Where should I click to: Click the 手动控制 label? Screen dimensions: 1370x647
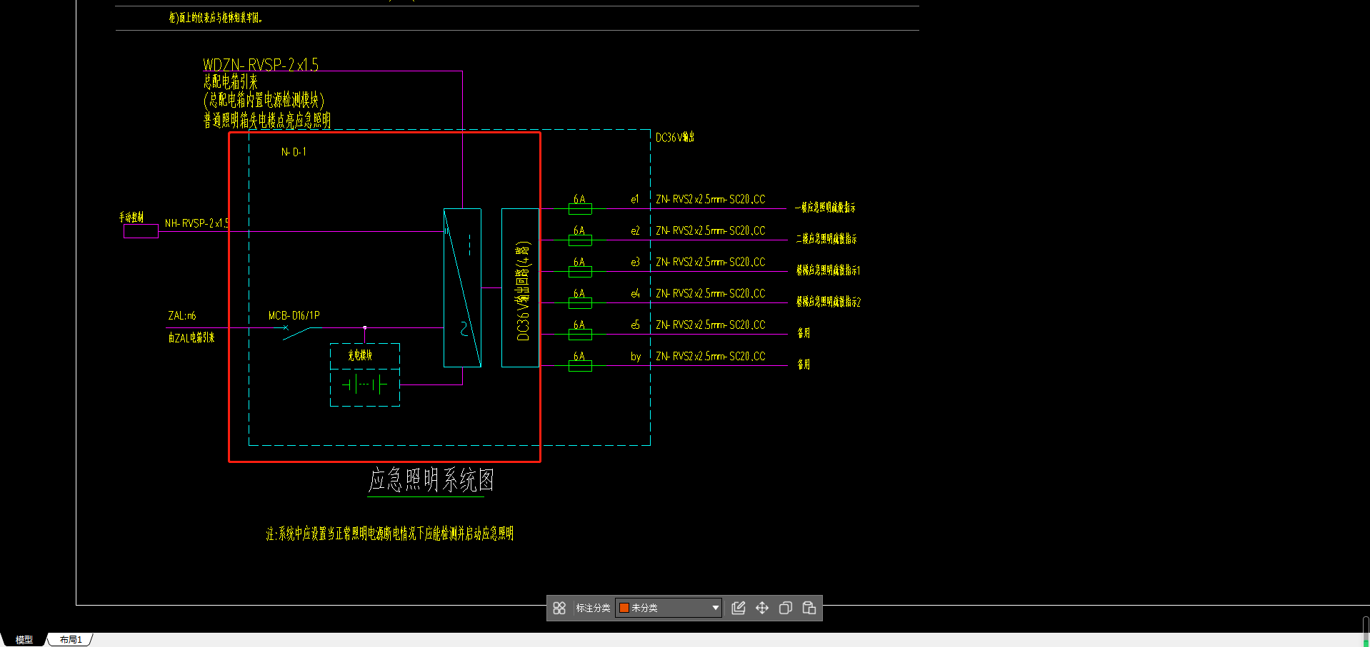[131, 217]
